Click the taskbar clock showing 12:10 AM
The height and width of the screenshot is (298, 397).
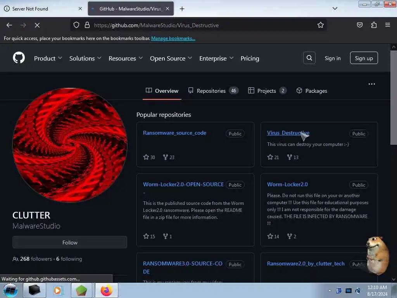(377, 290)
